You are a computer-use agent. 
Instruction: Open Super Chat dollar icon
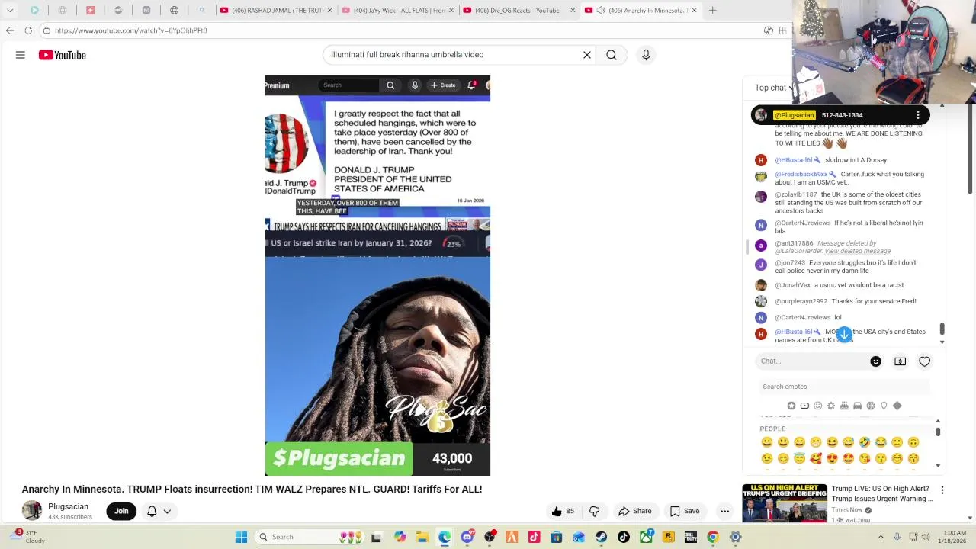click(901, 361)
